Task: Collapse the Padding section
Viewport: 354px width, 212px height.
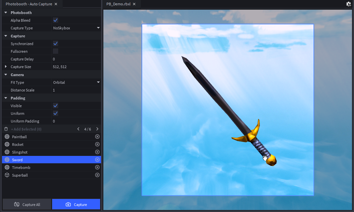Action: [x=6, y=98]
